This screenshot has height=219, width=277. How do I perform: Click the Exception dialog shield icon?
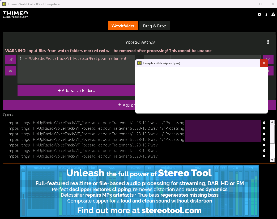coord(139,63)
